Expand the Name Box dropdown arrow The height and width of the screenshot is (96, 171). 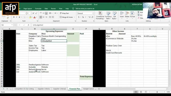[x=12, y=25]
